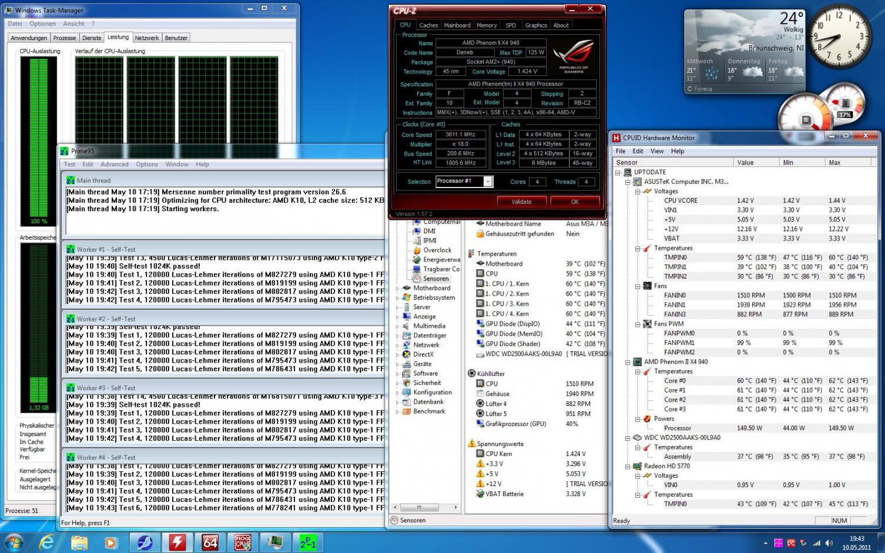Screen dimensions: 885x553
Task: Open the Graphics tab in CPU-Z
Action: coord(536,25)
